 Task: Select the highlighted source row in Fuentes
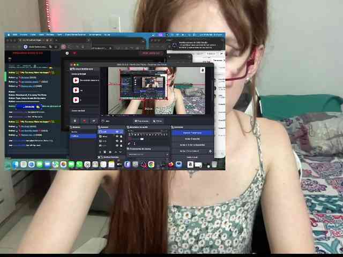click(111, 132)
